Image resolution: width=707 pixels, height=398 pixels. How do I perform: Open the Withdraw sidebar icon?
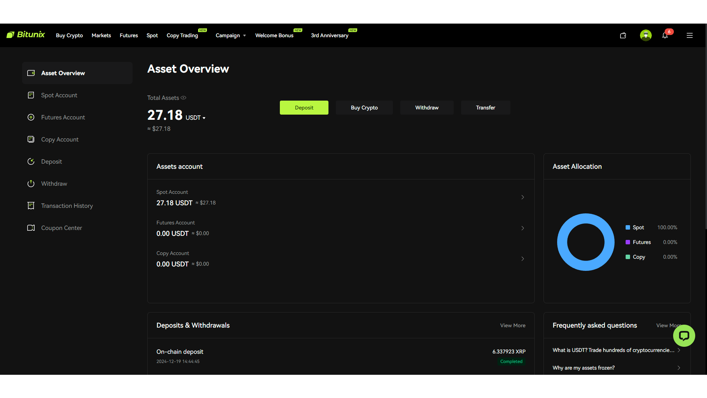click(x=31, y=184)
